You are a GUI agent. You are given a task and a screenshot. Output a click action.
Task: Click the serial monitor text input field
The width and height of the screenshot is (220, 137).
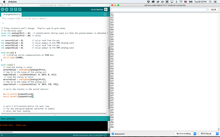tap(159, 10)
